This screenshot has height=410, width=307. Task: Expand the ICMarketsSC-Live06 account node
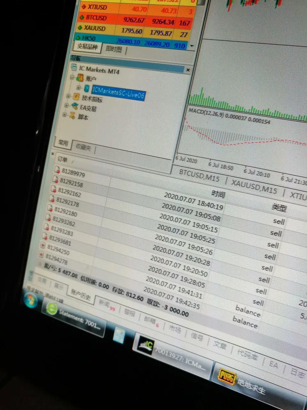pos(78,87)
